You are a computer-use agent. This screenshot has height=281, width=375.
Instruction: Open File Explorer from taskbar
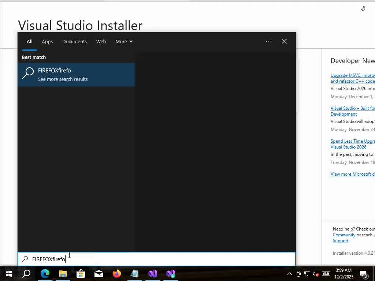pos(63,274)
